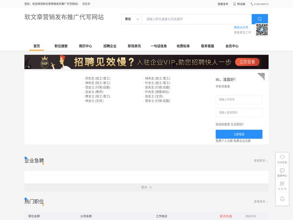Open 免费企业注册 link
This screenshot has height=220, width=293.
coord(242,141)
